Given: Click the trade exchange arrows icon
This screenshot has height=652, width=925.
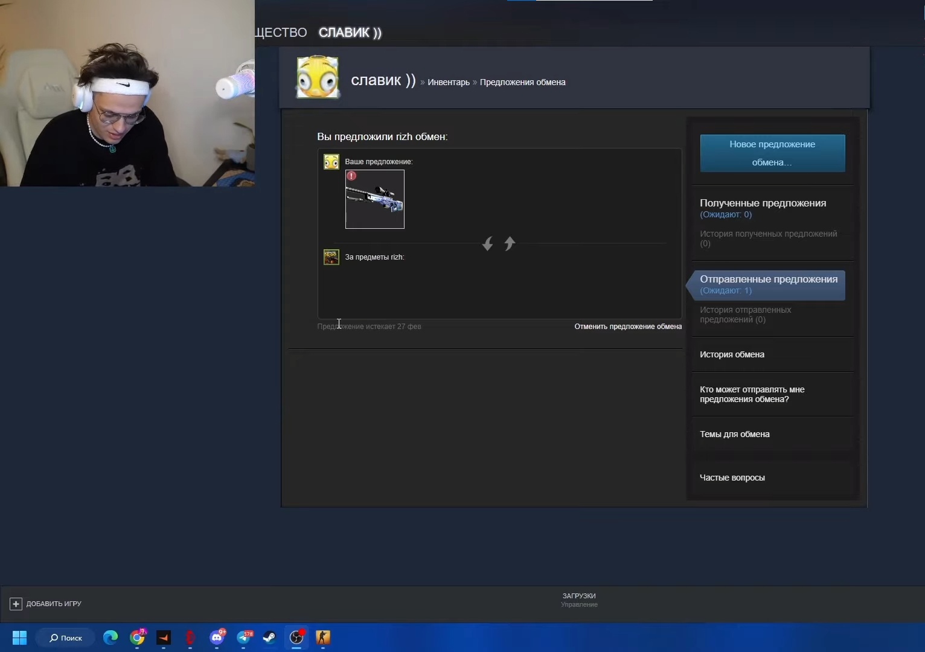Looking at the screenshot, I should coord(499,243).
